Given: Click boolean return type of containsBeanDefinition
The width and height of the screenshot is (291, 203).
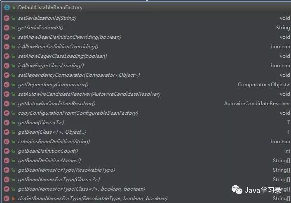Looking at the screenshot, I should click(280, 142).
